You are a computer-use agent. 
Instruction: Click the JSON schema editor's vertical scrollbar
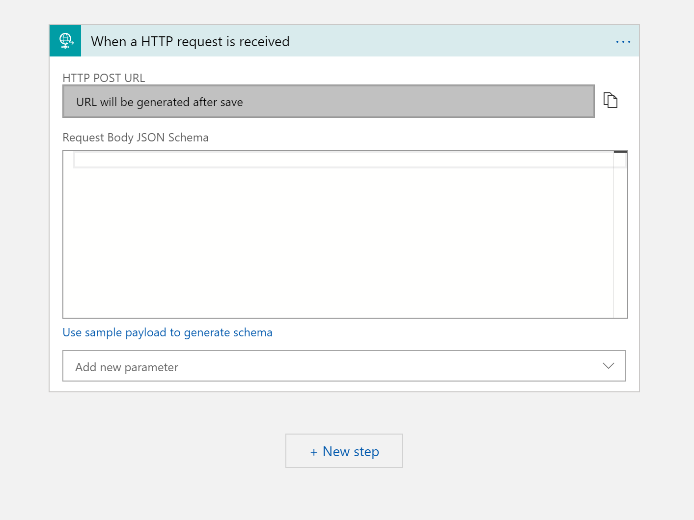pos(621,234)
